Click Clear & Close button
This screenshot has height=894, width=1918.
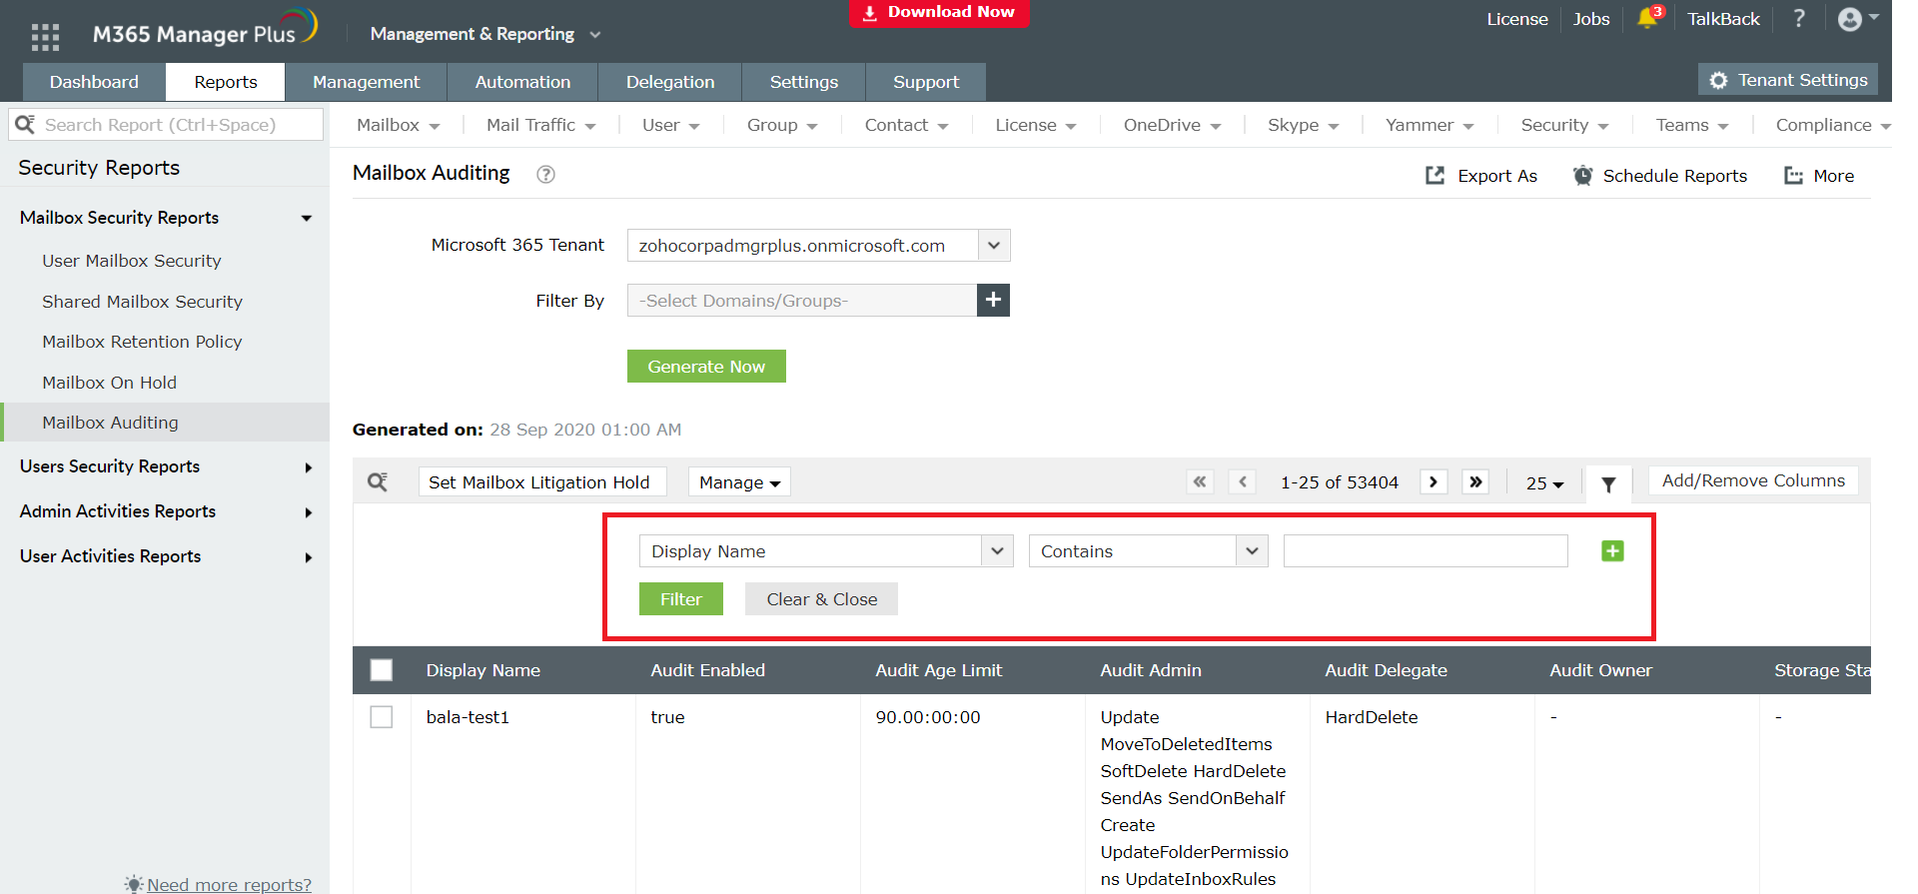click(x=822, y=599)
